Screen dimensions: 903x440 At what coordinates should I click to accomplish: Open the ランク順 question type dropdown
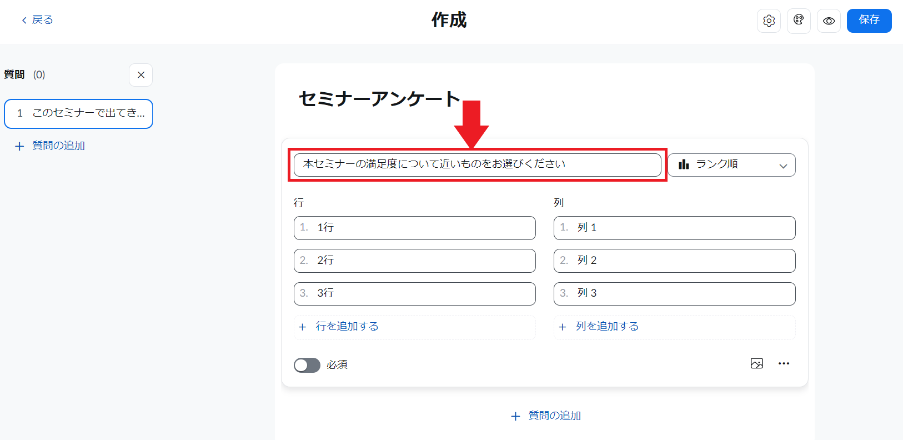pyautogui.click(x=731, y=165)
